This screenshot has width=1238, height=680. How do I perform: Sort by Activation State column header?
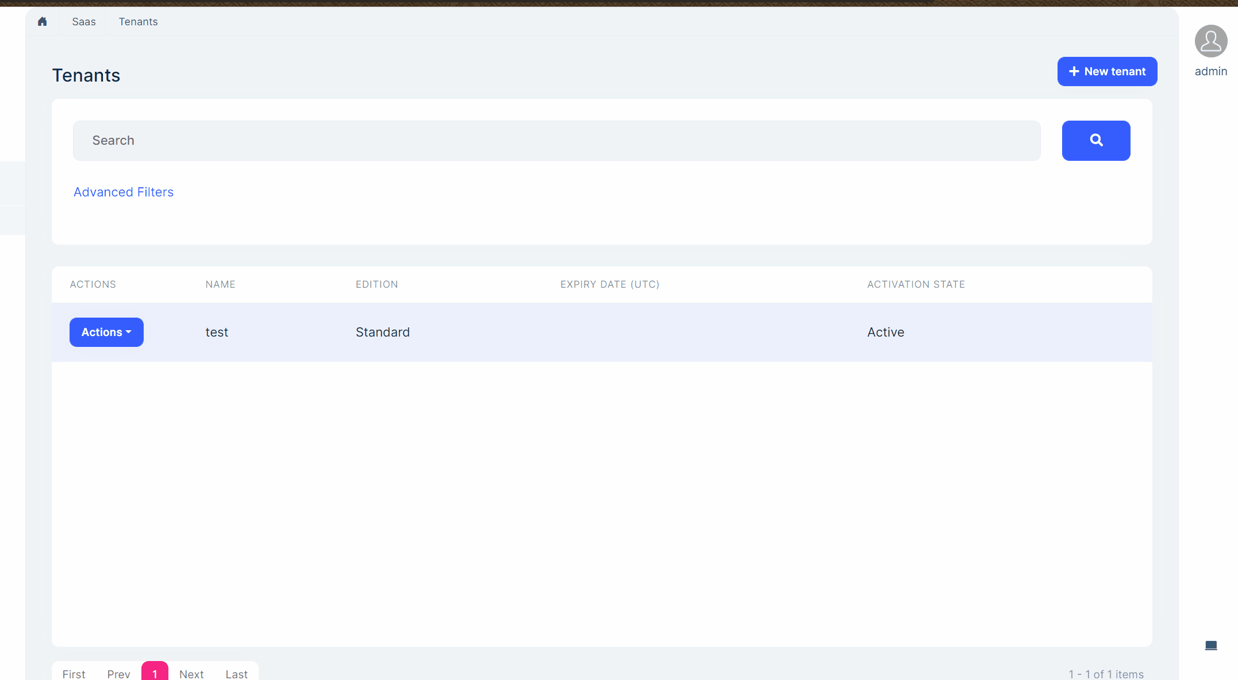pos(916,284)
